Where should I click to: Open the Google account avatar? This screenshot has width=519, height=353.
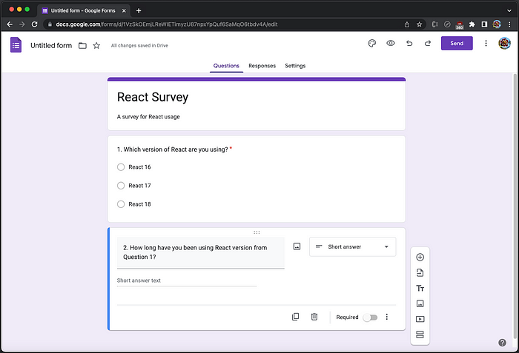point(504,44)
